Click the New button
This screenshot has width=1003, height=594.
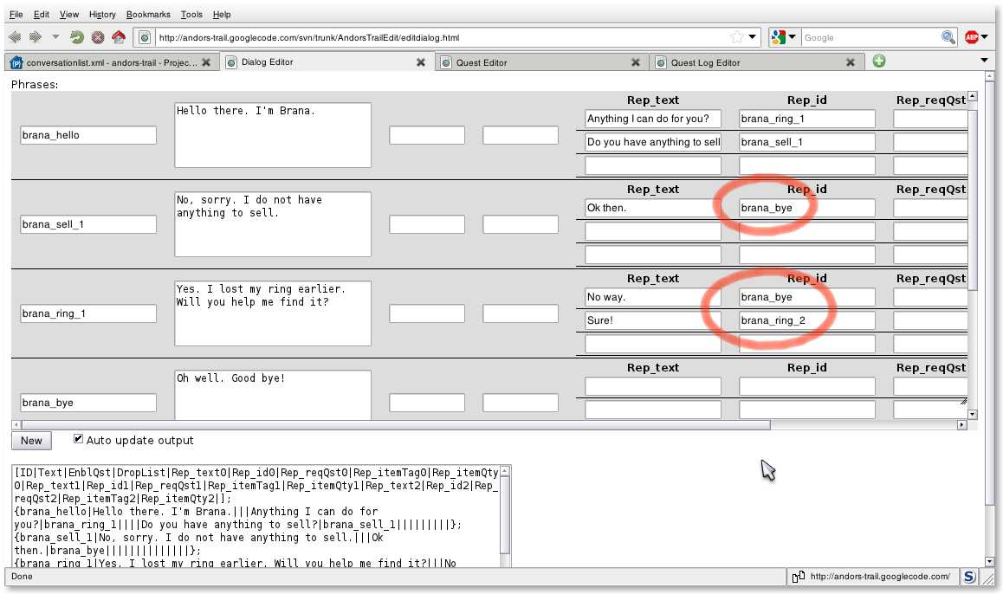click(31, 441)
